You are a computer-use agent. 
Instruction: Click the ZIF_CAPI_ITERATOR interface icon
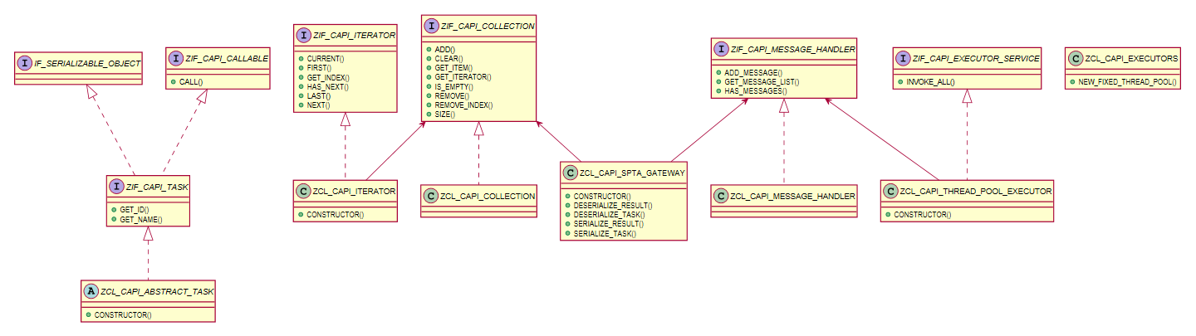305,36
